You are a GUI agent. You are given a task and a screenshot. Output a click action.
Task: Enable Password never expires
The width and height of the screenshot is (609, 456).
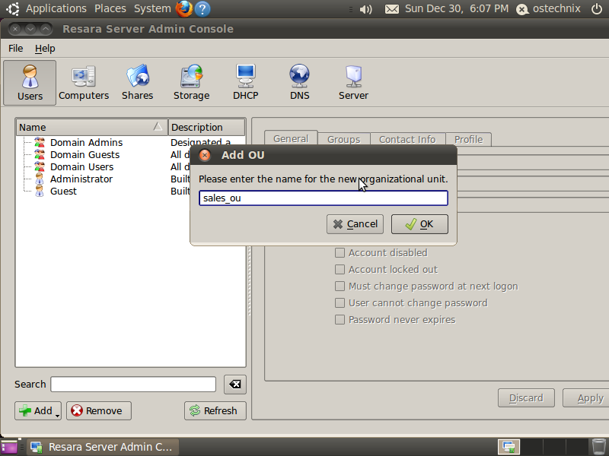[x=340, y=319]
